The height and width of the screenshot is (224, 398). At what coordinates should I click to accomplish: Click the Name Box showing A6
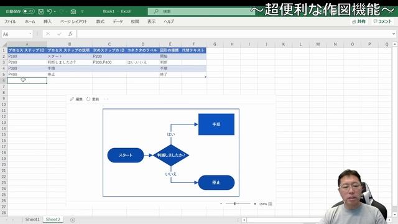click(15, 34)
